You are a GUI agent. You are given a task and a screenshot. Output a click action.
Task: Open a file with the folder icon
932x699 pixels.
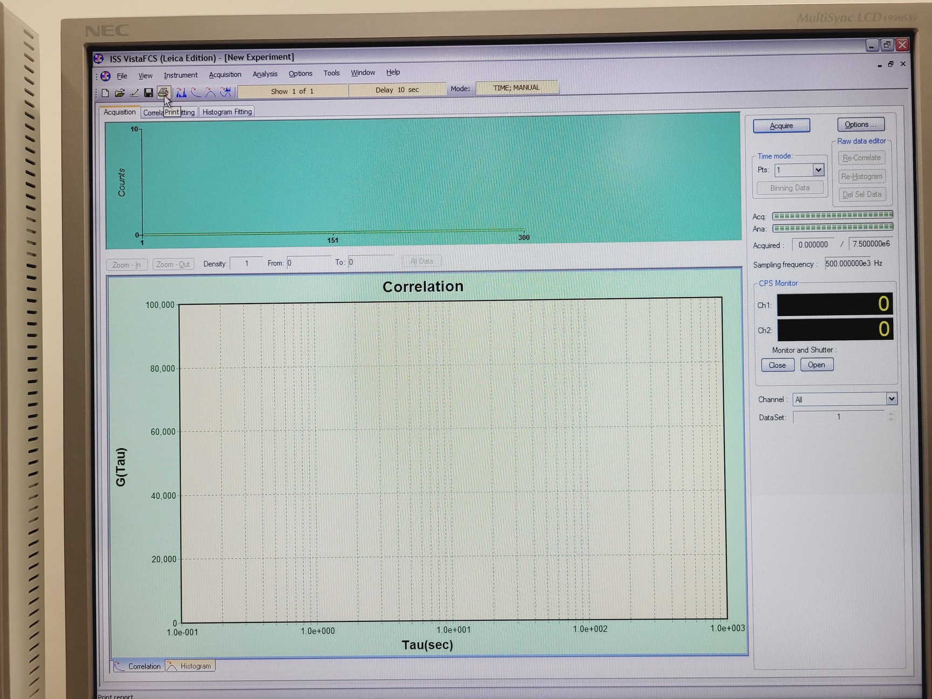[x=120, y=93]
